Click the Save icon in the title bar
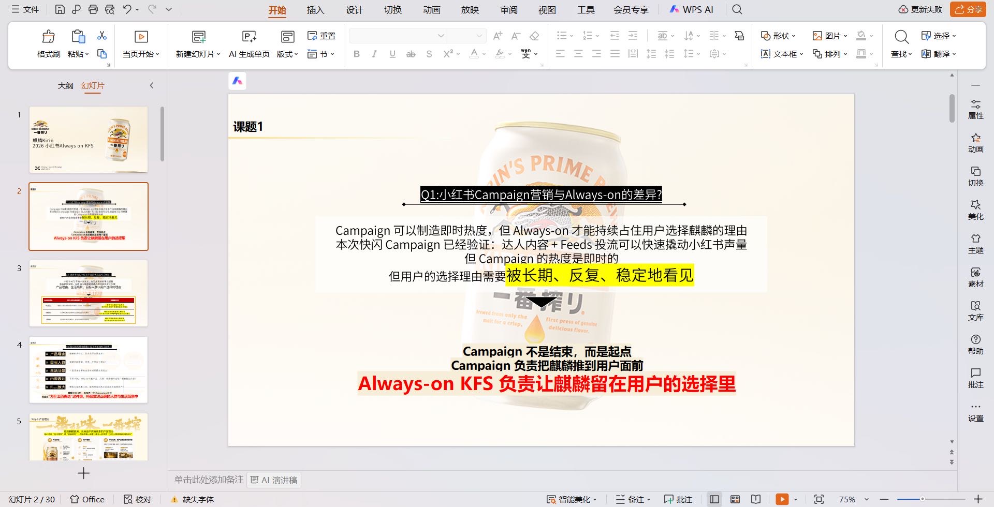Image resolution: width=994 pixels, height=507 pixels. [x=60, y=9]
